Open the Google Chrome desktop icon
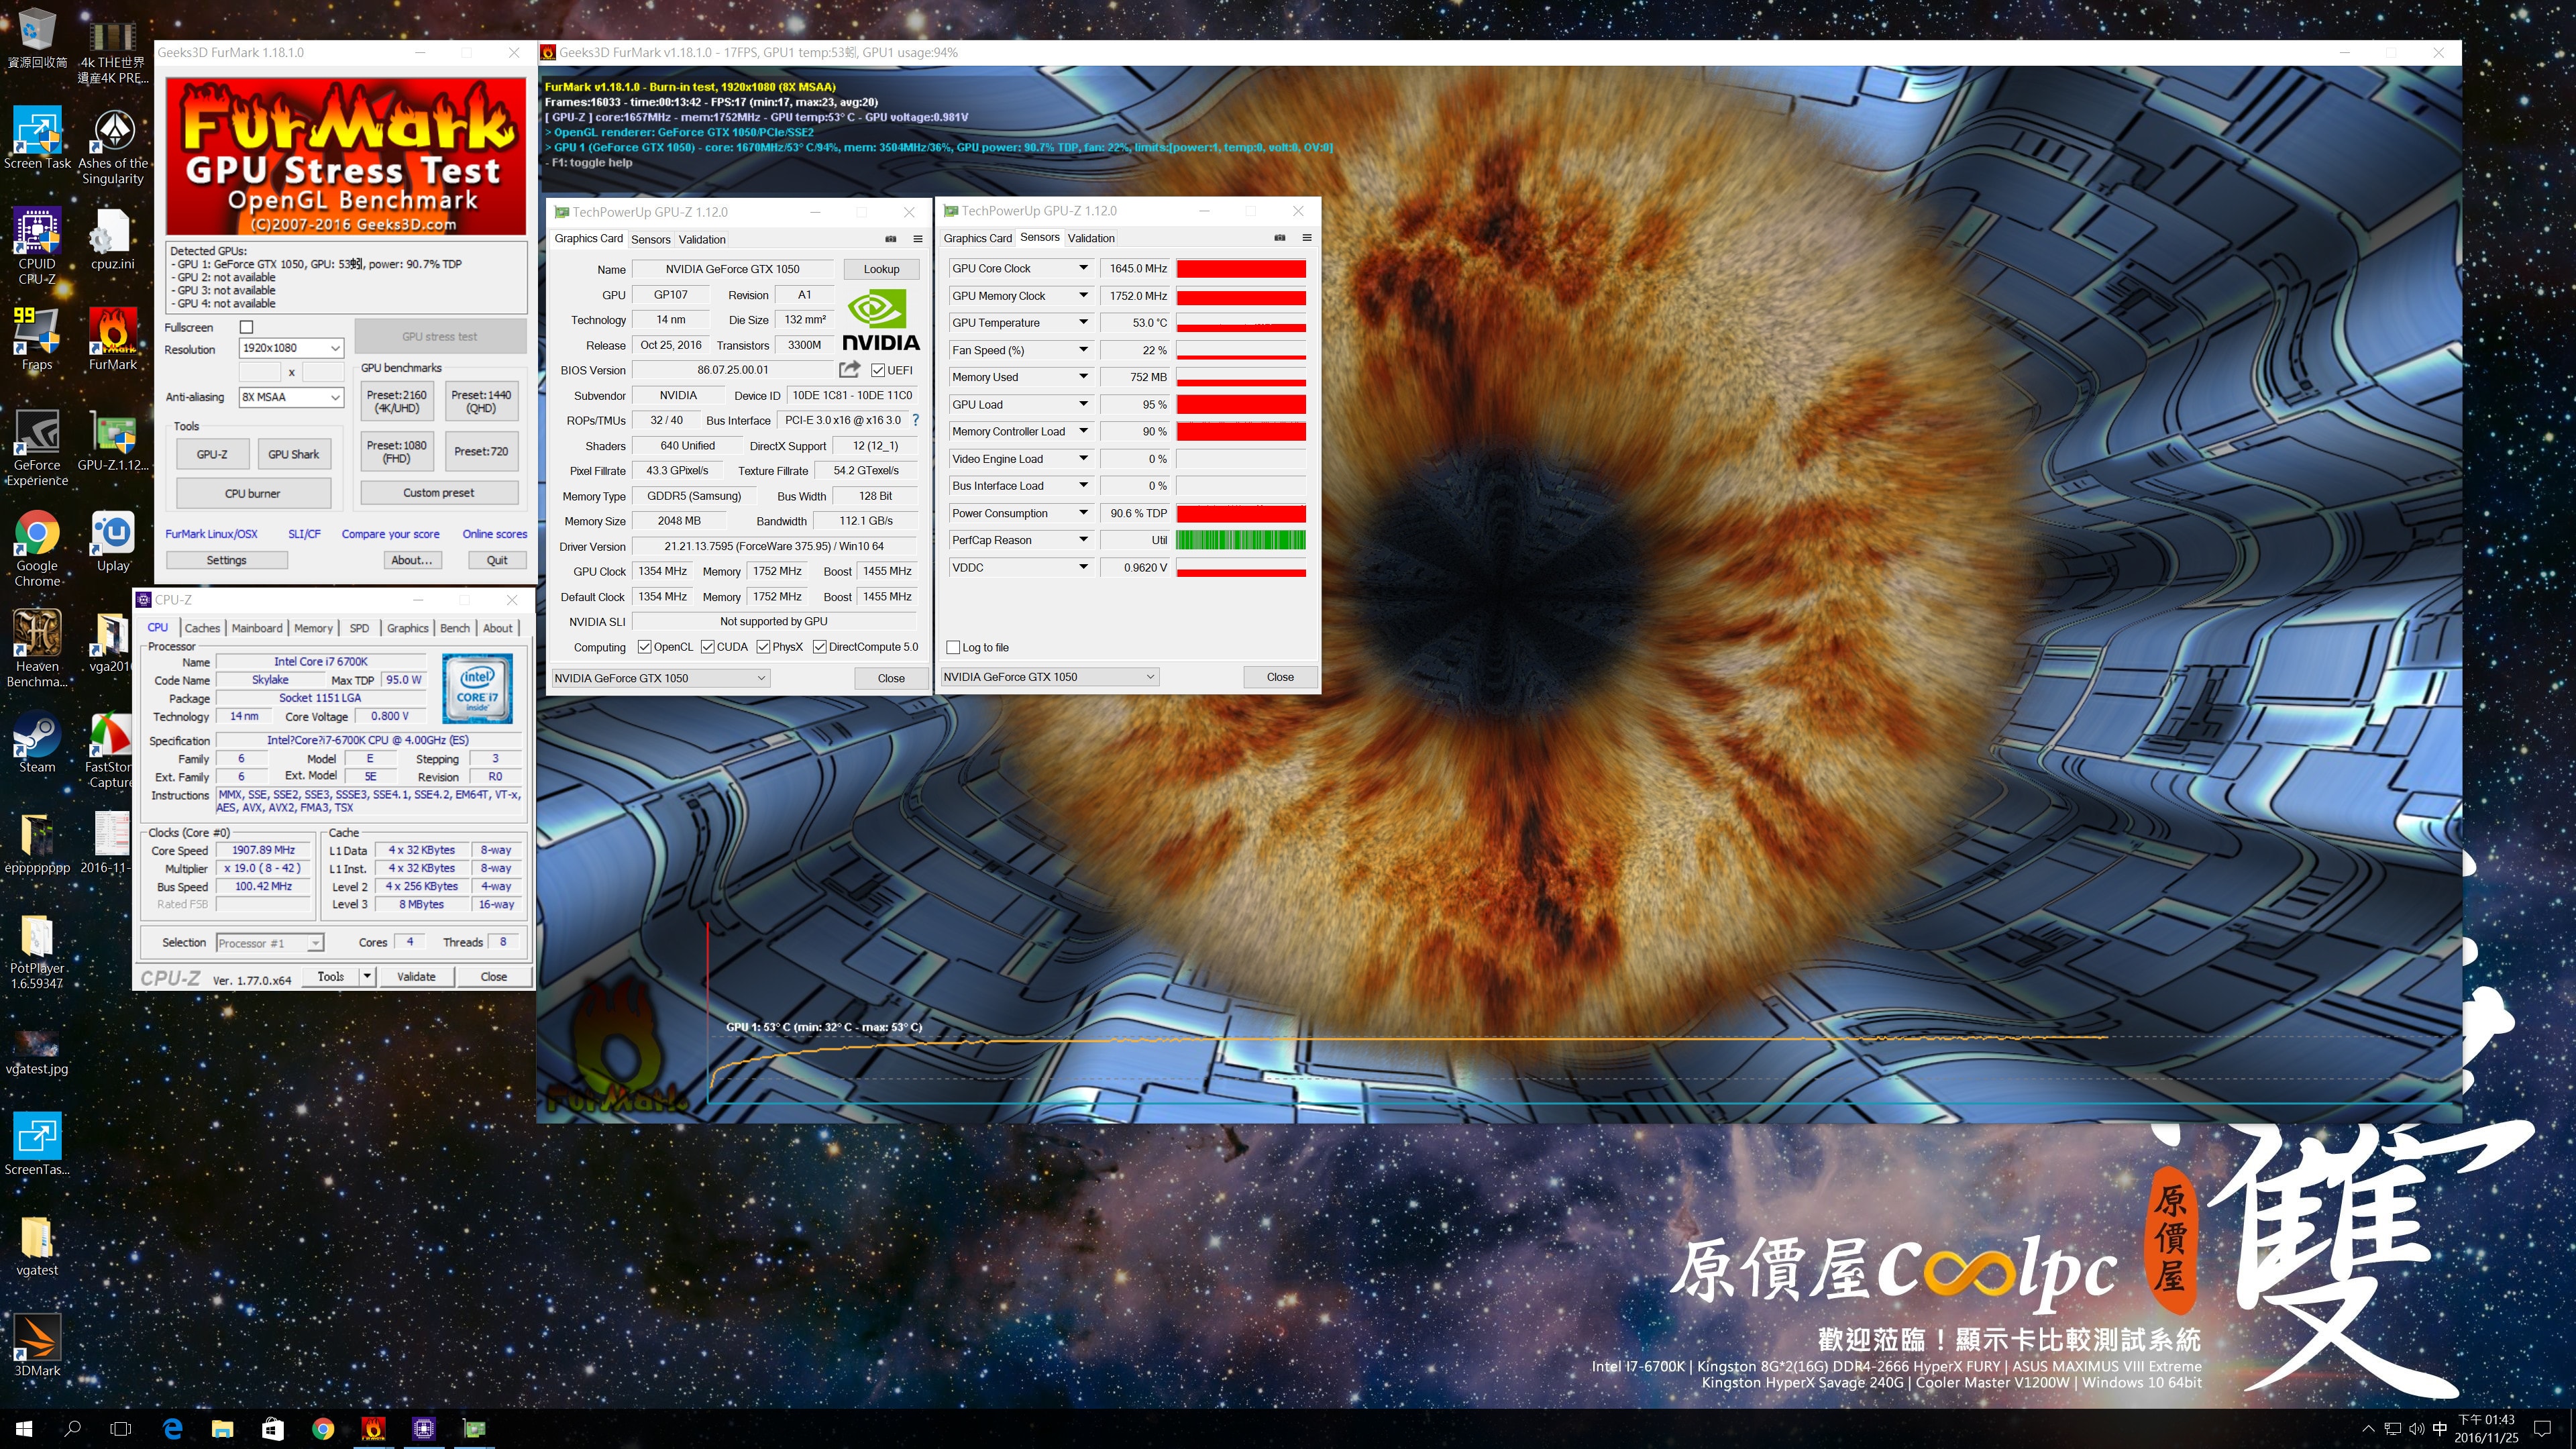This screenshot has height=1449, width=2576. 37,548
